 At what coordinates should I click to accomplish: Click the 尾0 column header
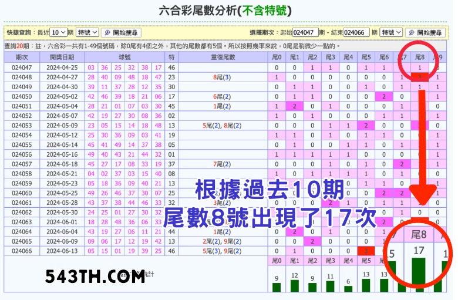click(x=277, y=57)
